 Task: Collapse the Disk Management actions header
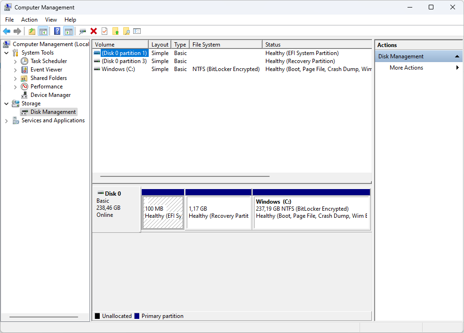coord(456,56)
